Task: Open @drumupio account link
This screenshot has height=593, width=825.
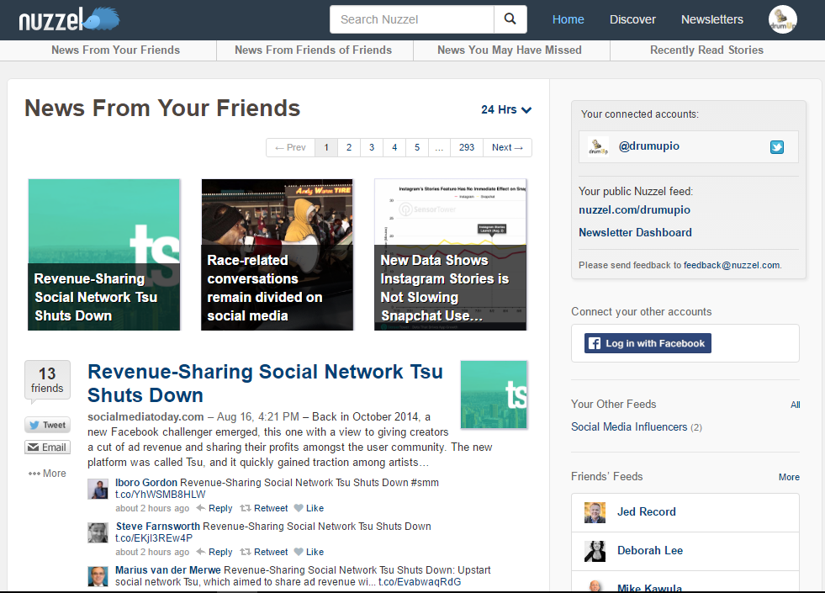Action: coord(648,146)
